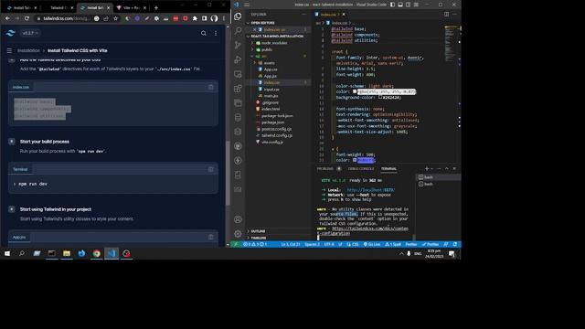585x329 pixels.
Task: Select the TERMINAL panel tab
Action: tap(388, 168)
